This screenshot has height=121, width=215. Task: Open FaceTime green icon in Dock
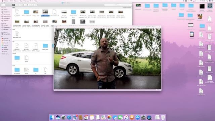pos(121,117)
